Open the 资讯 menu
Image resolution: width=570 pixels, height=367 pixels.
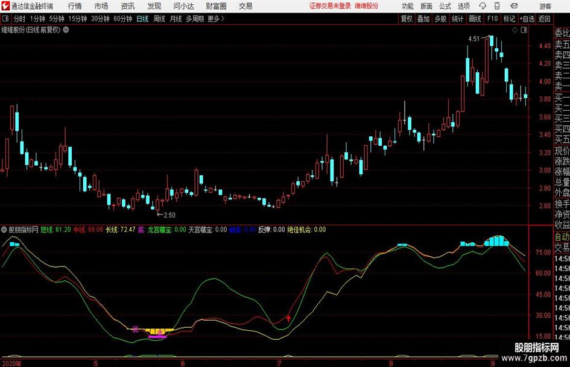[x=128, y=6]
